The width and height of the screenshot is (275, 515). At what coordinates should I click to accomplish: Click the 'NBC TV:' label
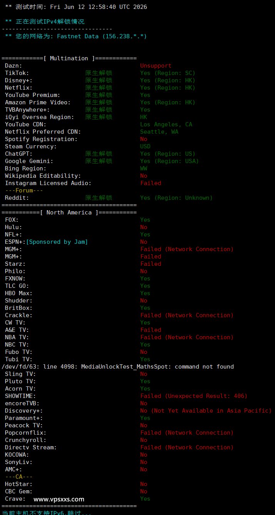pos(17,345)
